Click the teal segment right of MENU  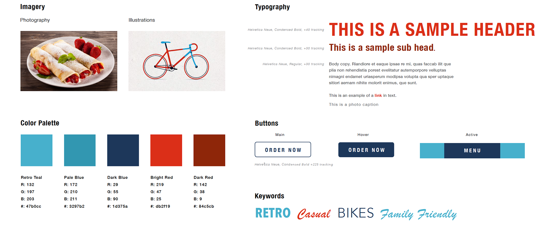512,151
